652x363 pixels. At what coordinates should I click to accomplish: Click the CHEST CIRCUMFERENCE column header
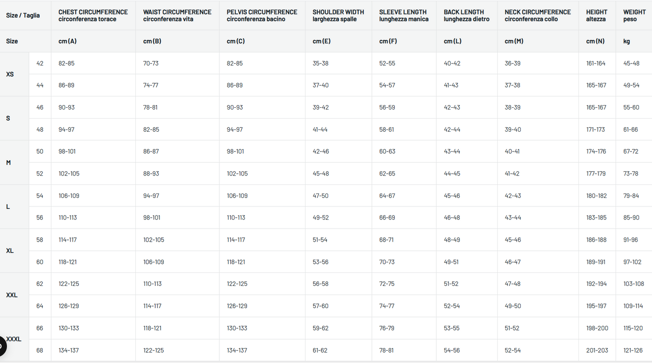click(93, 15)
